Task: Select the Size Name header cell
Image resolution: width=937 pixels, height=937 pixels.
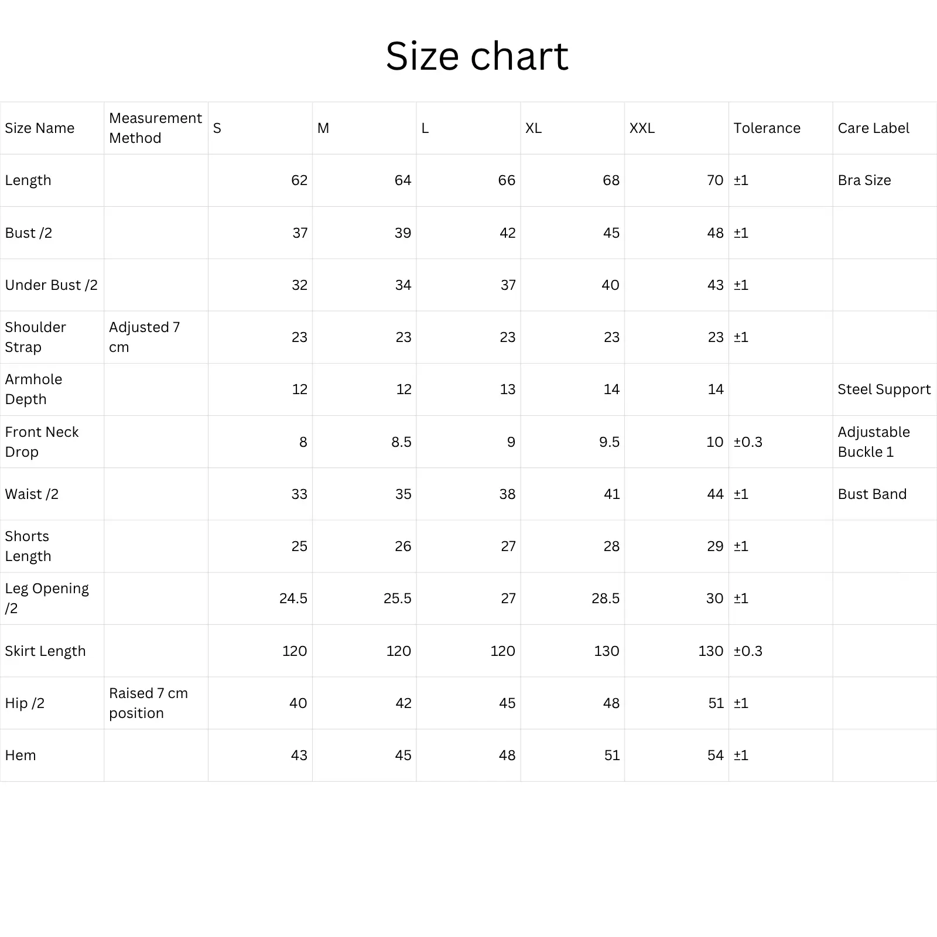Action: [x=40, y=128]
